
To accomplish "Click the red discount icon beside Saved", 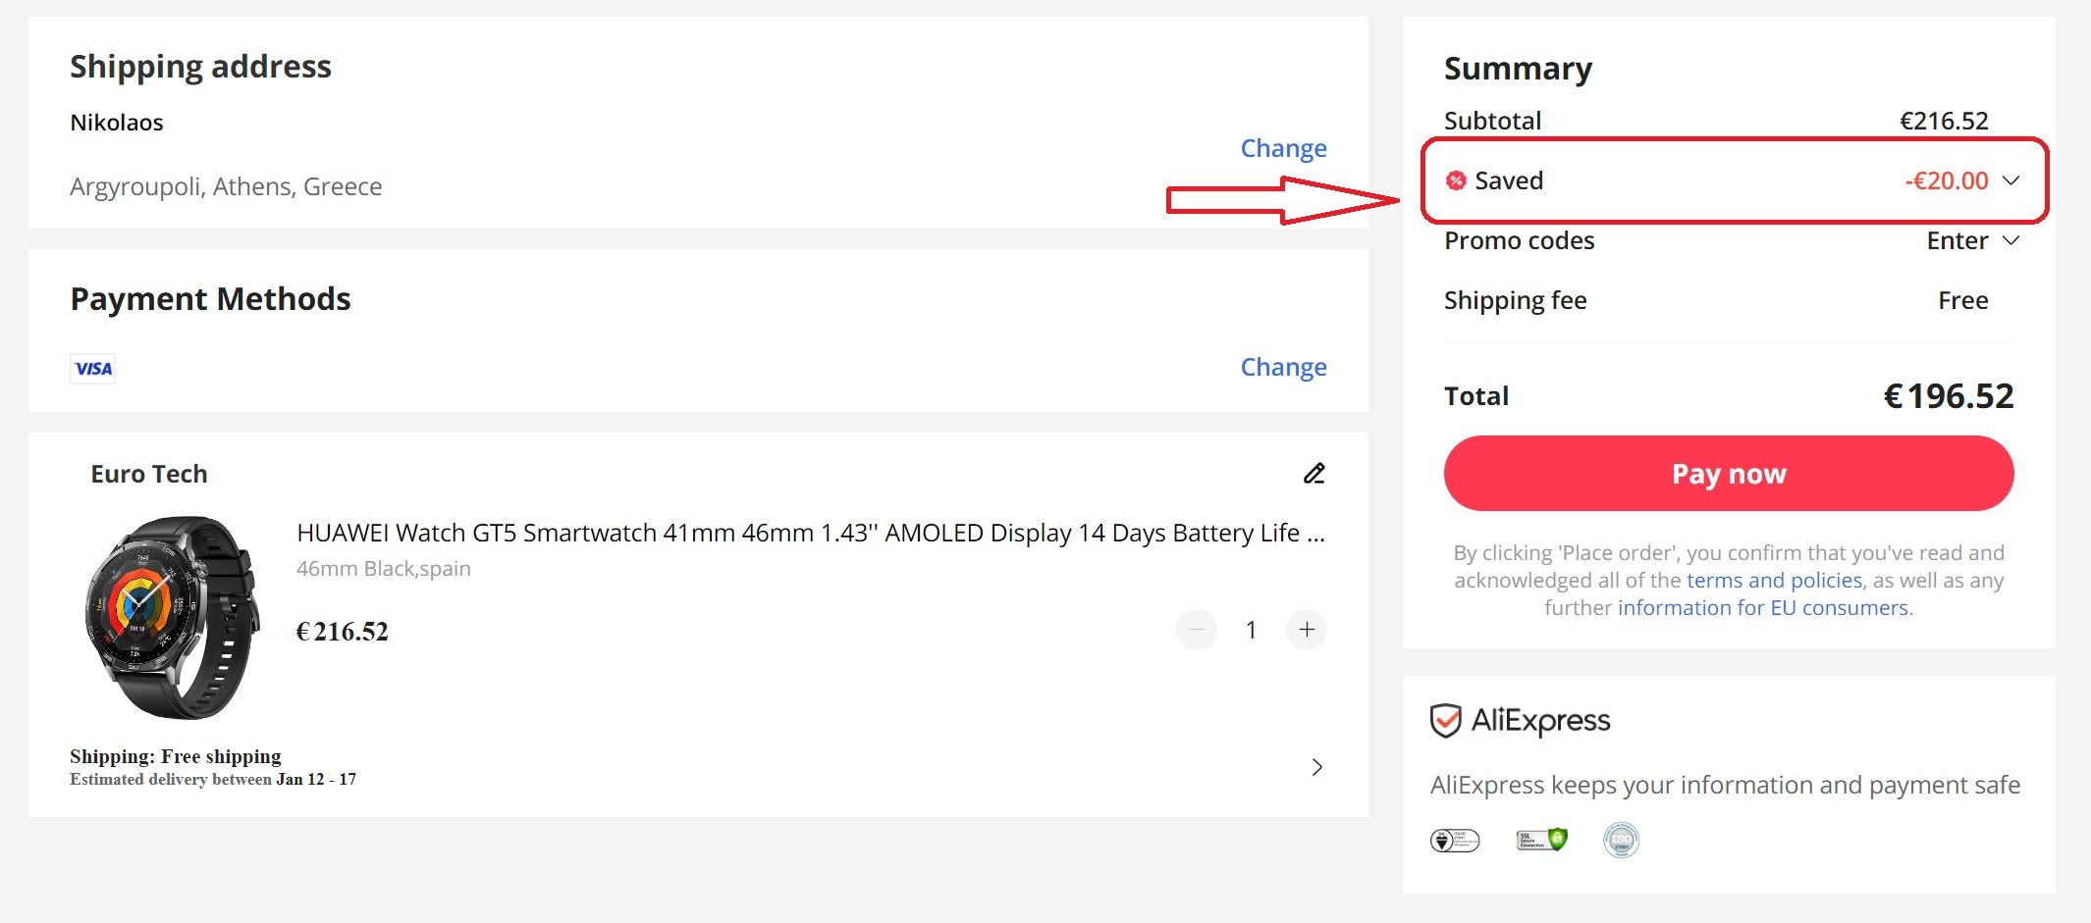I will pyautogui.click(x=1456, y=180).
